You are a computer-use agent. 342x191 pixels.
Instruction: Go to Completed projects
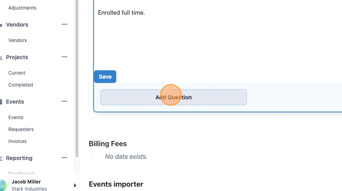21,85
